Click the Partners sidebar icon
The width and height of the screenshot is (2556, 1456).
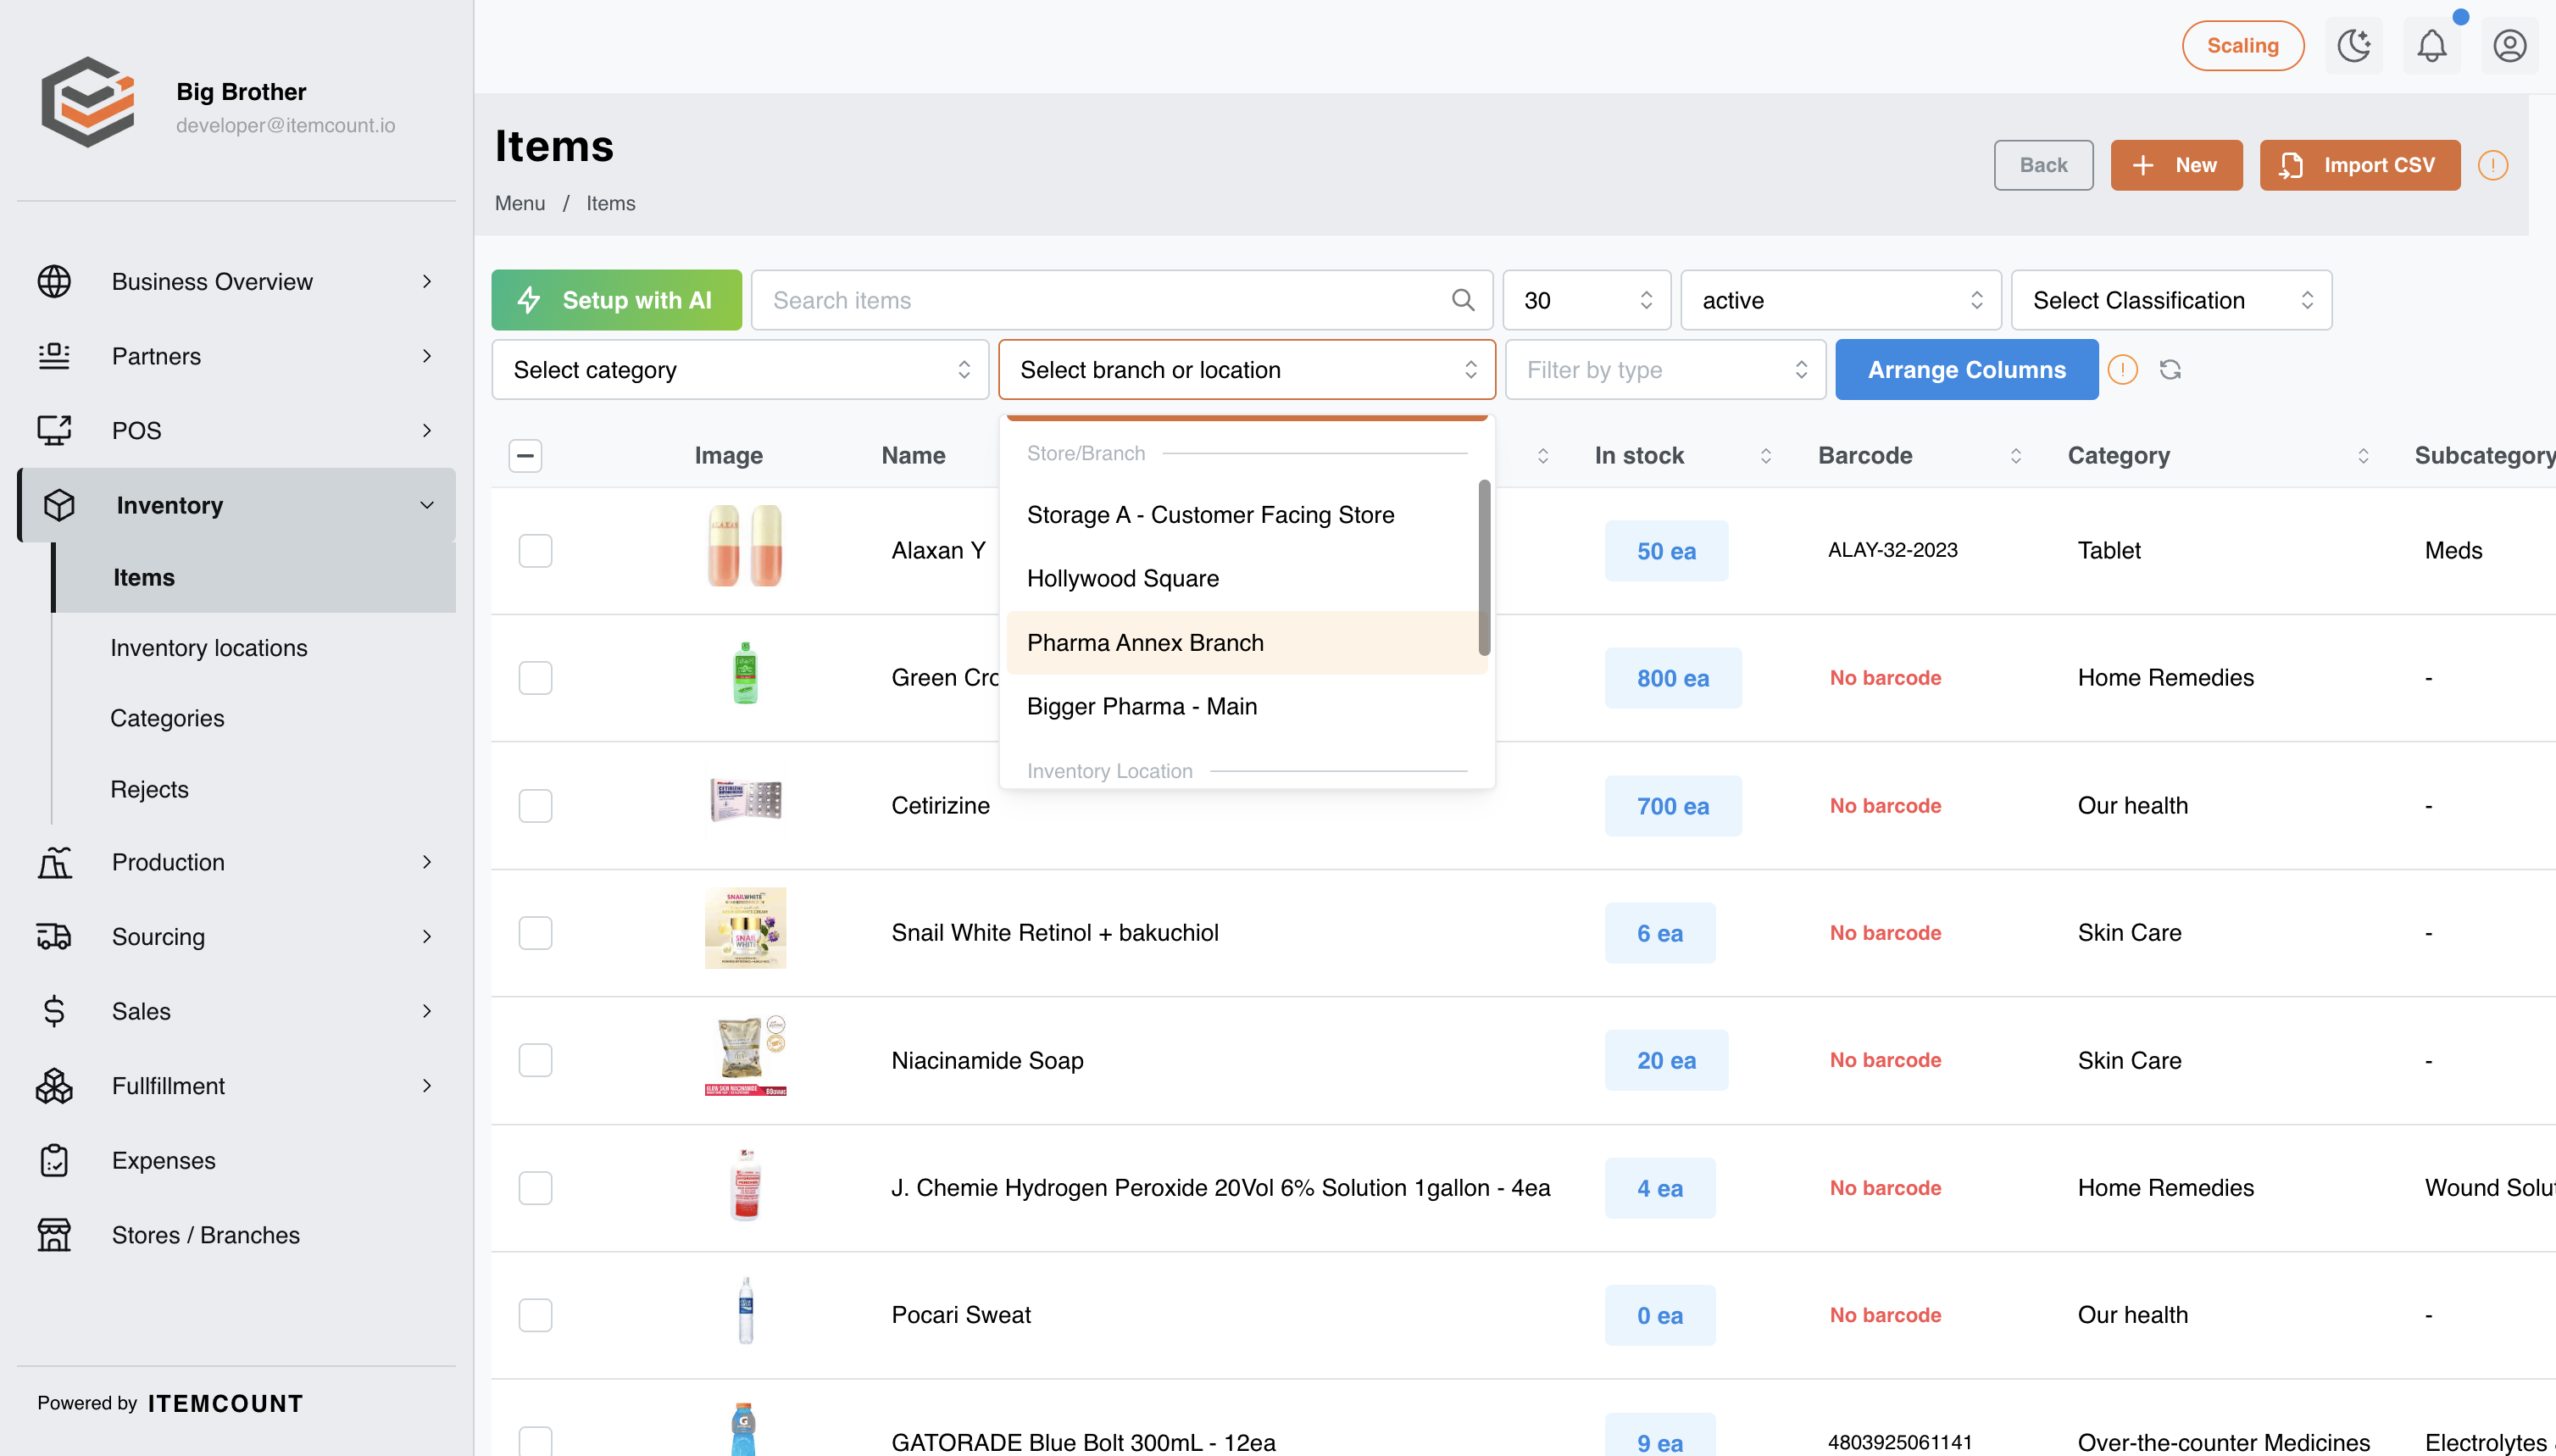(54, 356)
